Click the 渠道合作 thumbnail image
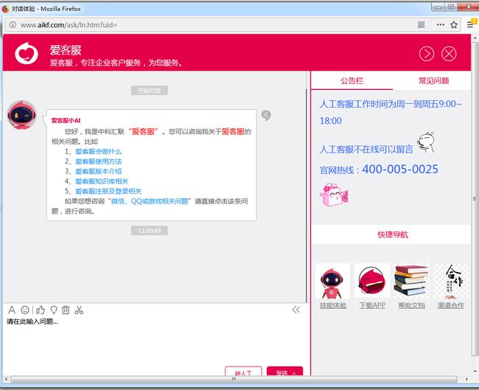The image size is (479, 390). click(451, 281)
